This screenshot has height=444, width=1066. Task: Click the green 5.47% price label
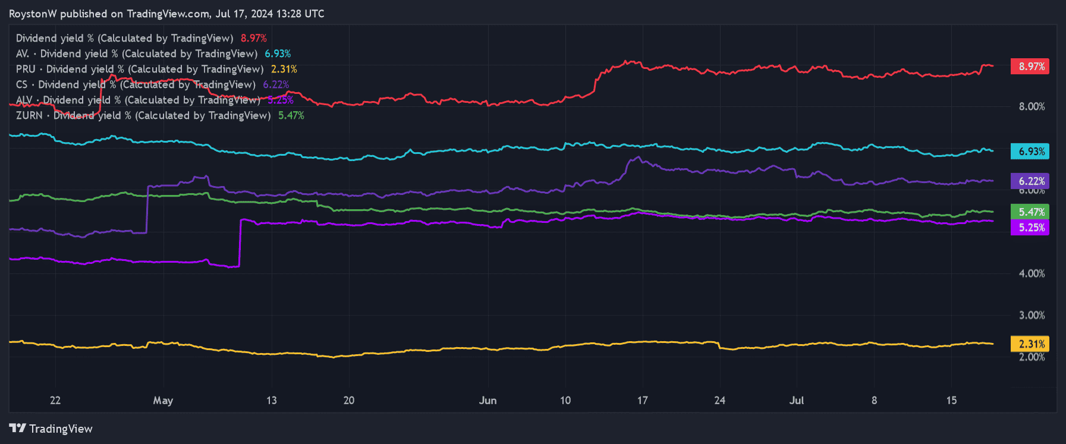coord(1030,212)
